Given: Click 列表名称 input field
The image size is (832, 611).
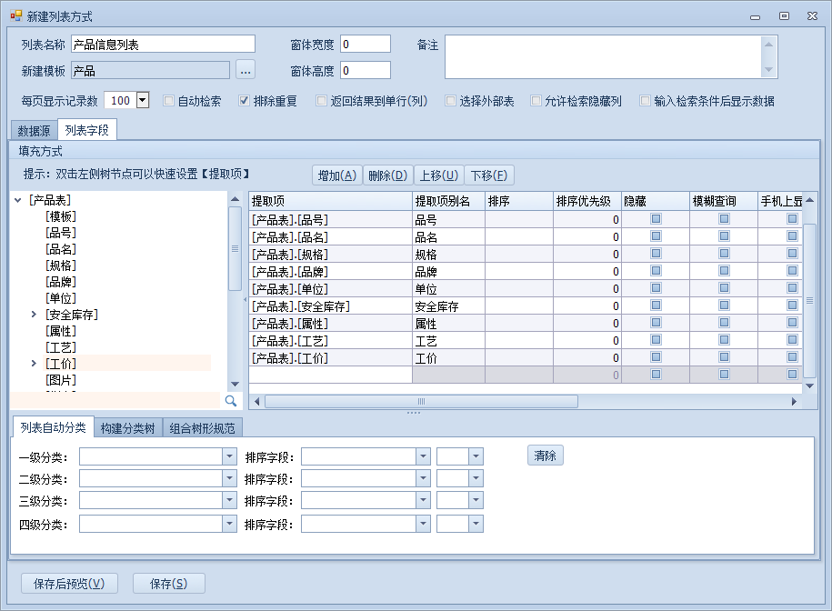Looking at the screenshot, I should [164, 44].
